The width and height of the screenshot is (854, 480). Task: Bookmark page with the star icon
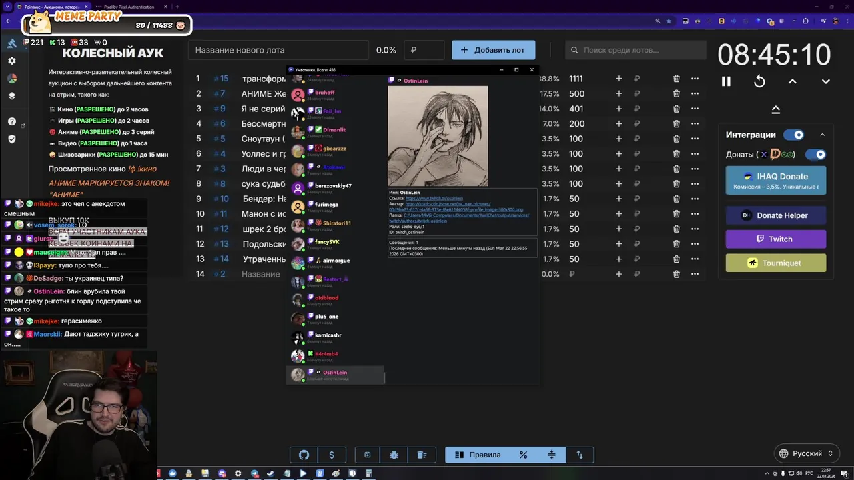click(669, 21)
